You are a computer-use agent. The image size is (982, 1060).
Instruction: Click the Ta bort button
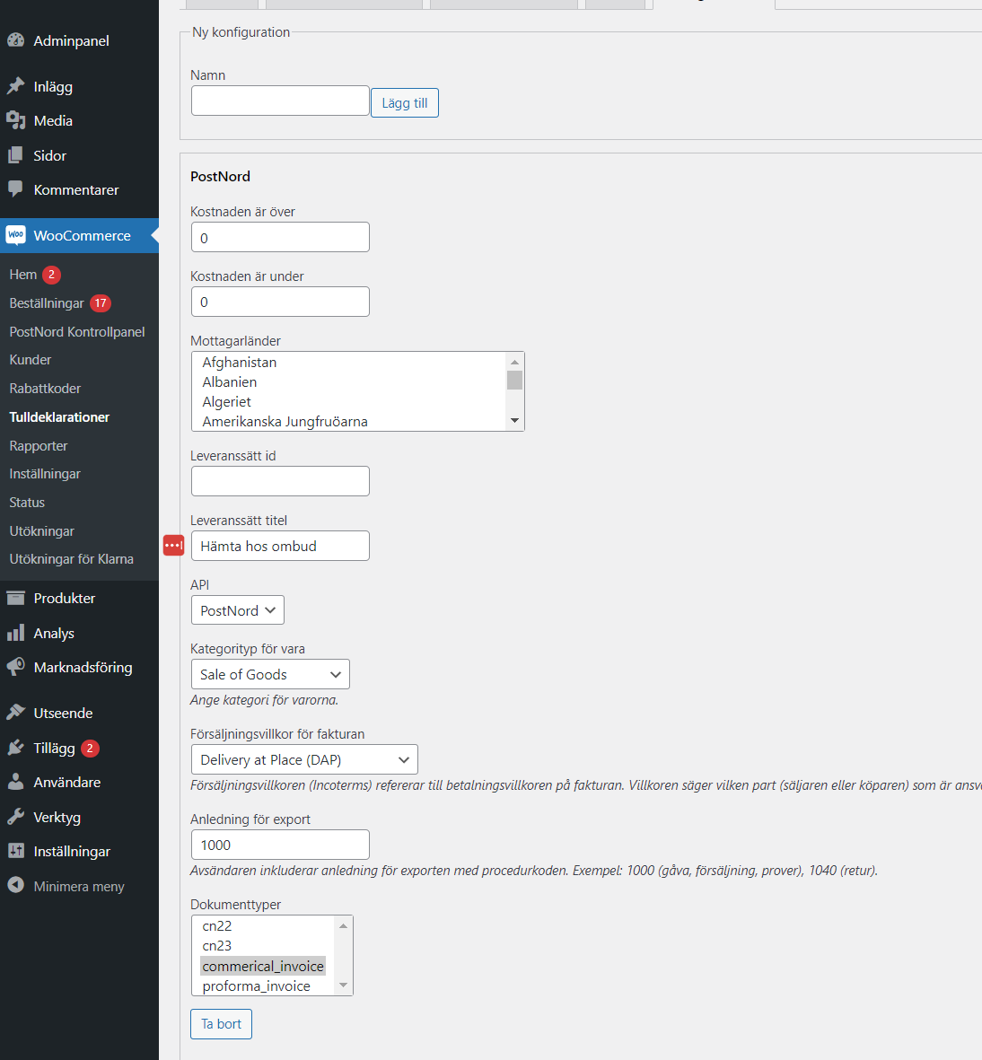pos(221,1023)
